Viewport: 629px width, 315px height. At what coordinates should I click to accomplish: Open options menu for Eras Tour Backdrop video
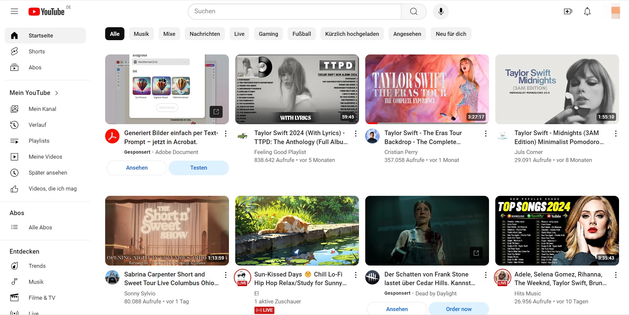coord(486,133)
